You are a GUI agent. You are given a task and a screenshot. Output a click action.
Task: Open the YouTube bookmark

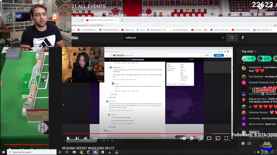coord(196,30)
